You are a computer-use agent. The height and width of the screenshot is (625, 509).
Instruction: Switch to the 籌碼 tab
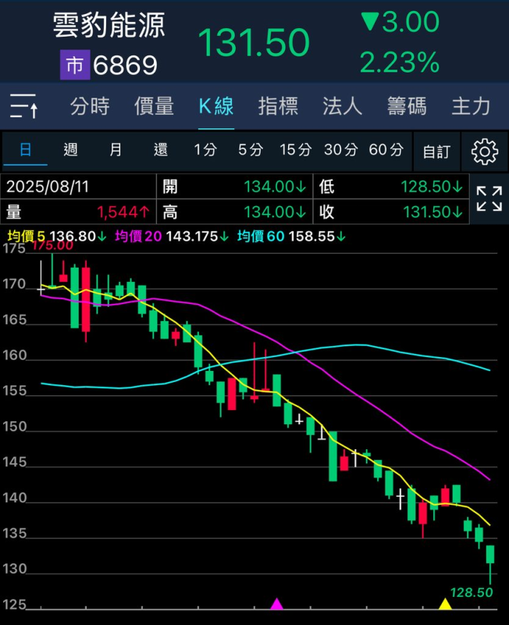click(407, 106)
